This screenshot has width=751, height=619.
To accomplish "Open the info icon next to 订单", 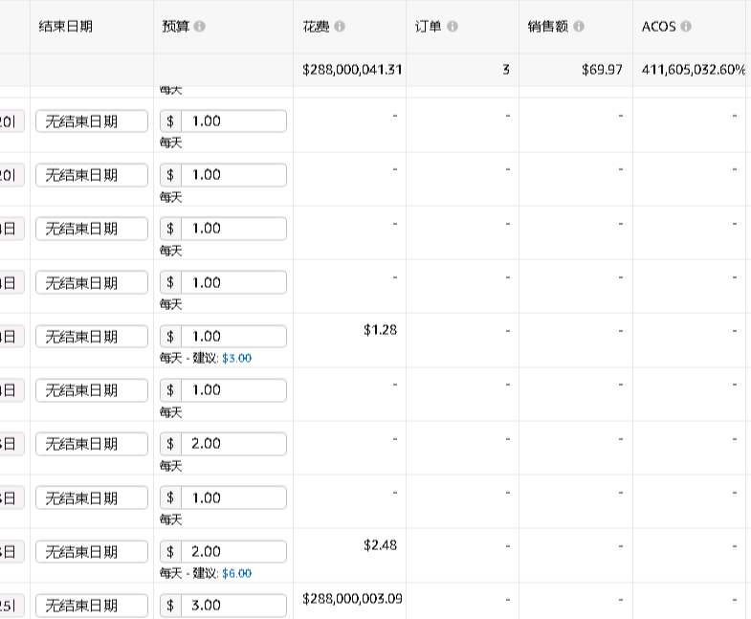I will tap(453, 27).
